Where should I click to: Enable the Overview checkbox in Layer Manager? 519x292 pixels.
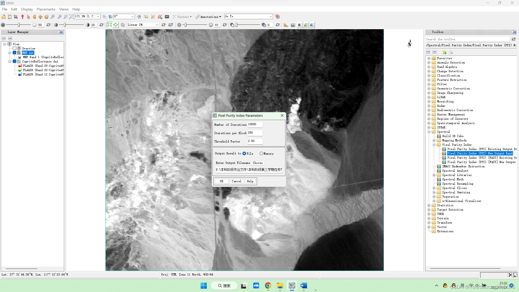click(15, 48)
